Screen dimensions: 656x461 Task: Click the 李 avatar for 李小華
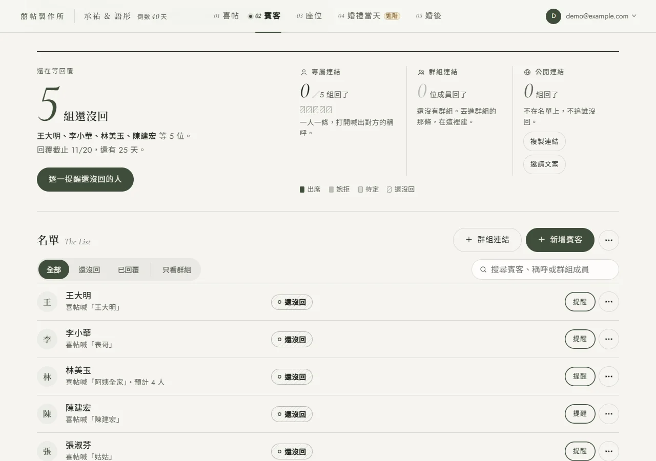47,339
